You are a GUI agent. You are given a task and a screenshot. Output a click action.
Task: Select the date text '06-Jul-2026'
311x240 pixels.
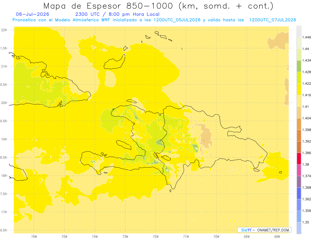(32, 14)
